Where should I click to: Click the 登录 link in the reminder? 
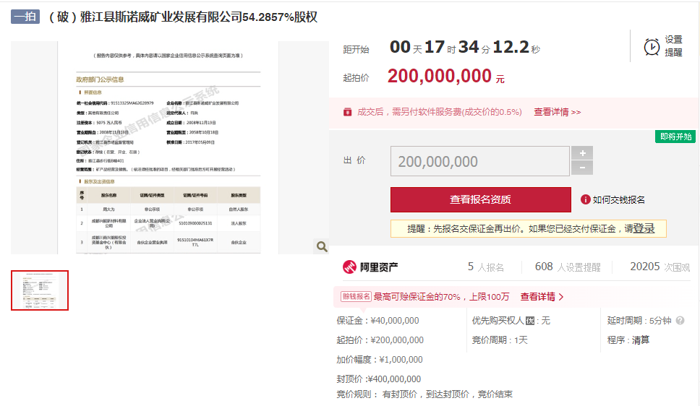tap(644, 228)
